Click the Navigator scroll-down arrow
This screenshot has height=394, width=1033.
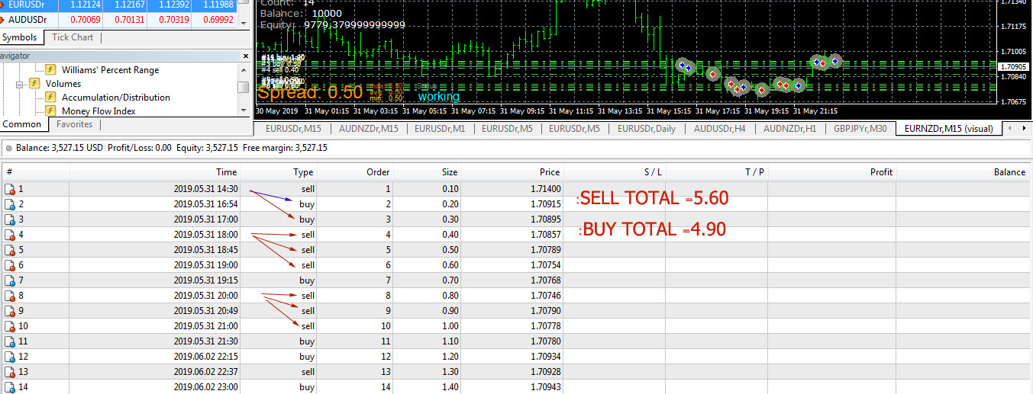pyautogui.click(x=244, y=109)
